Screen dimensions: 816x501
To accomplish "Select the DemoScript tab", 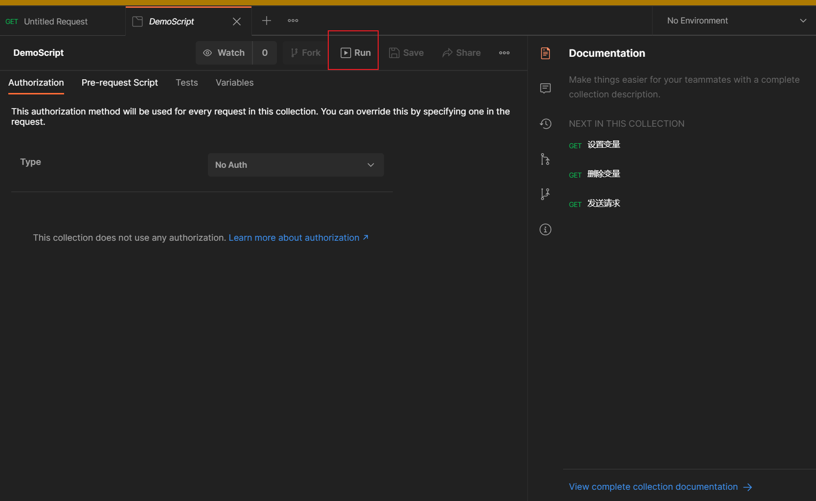I will click(x=188, y=22).
